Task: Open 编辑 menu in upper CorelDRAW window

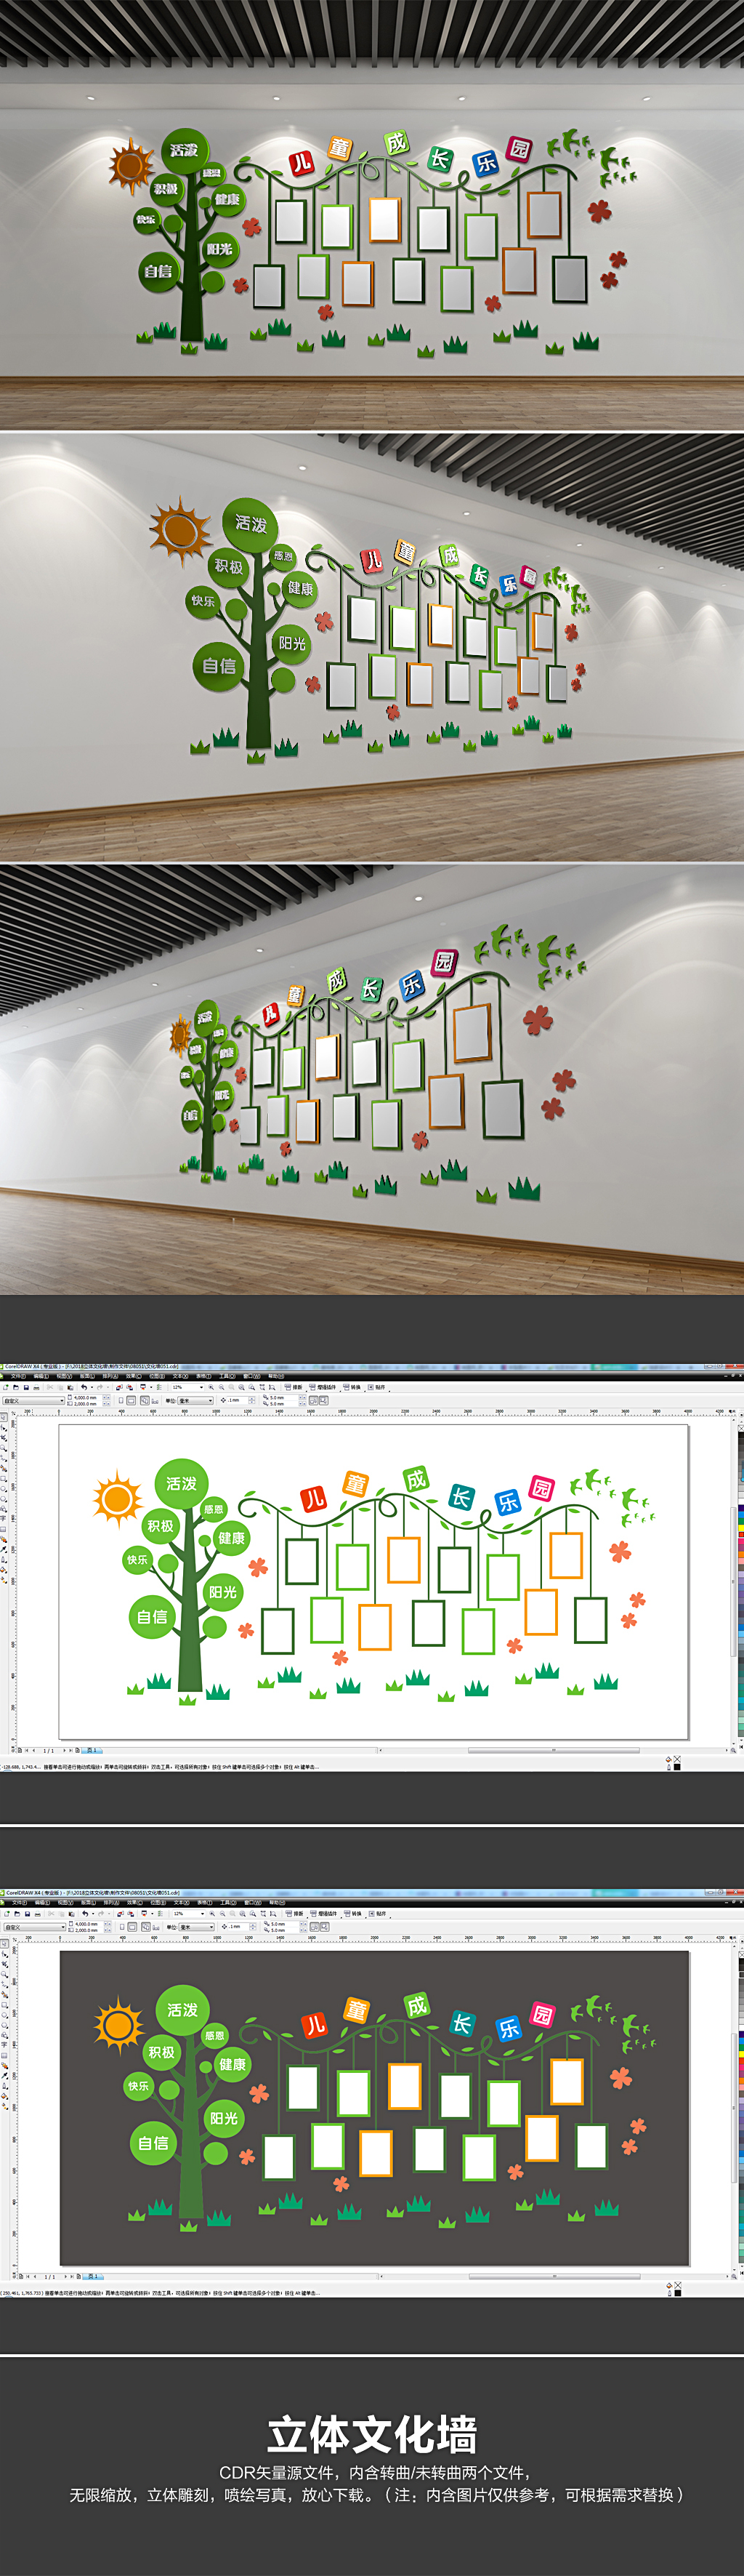Action: (40, 1377)
